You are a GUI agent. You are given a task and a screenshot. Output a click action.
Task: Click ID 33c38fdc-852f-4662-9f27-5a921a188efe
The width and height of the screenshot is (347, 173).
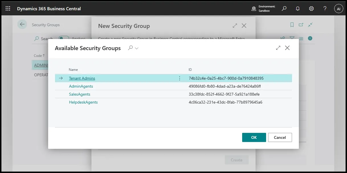click(224, 94)
